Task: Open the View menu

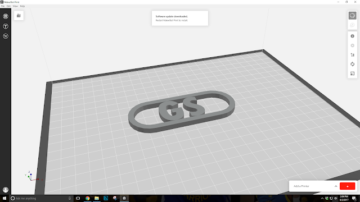Action: click(x=15, y=6)
